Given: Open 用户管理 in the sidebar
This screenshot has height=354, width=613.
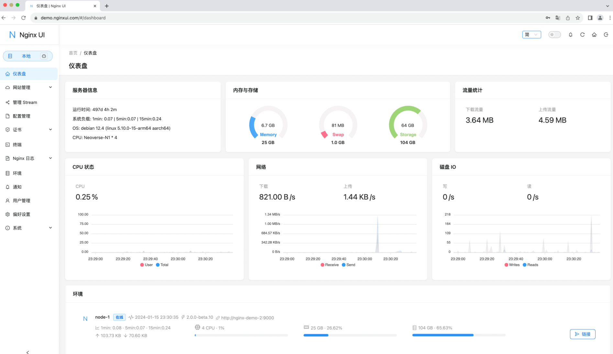Looking at the screenshot, I should coord(29,201).
